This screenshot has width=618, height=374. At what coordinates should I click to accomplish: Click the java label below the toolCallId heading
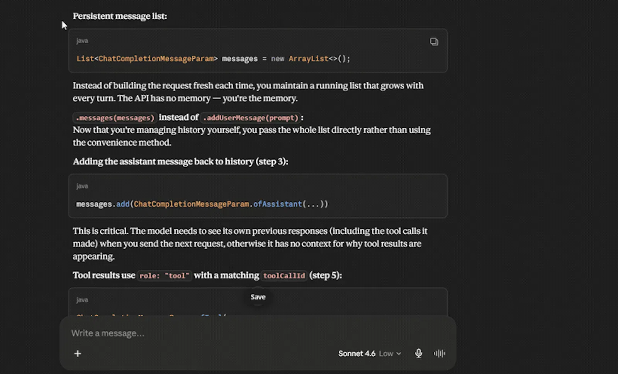point(82,300)
